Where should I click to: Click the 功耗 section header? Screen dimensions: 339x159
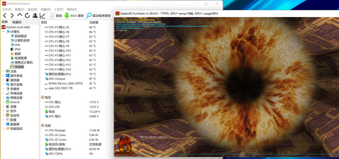point(46,126)
